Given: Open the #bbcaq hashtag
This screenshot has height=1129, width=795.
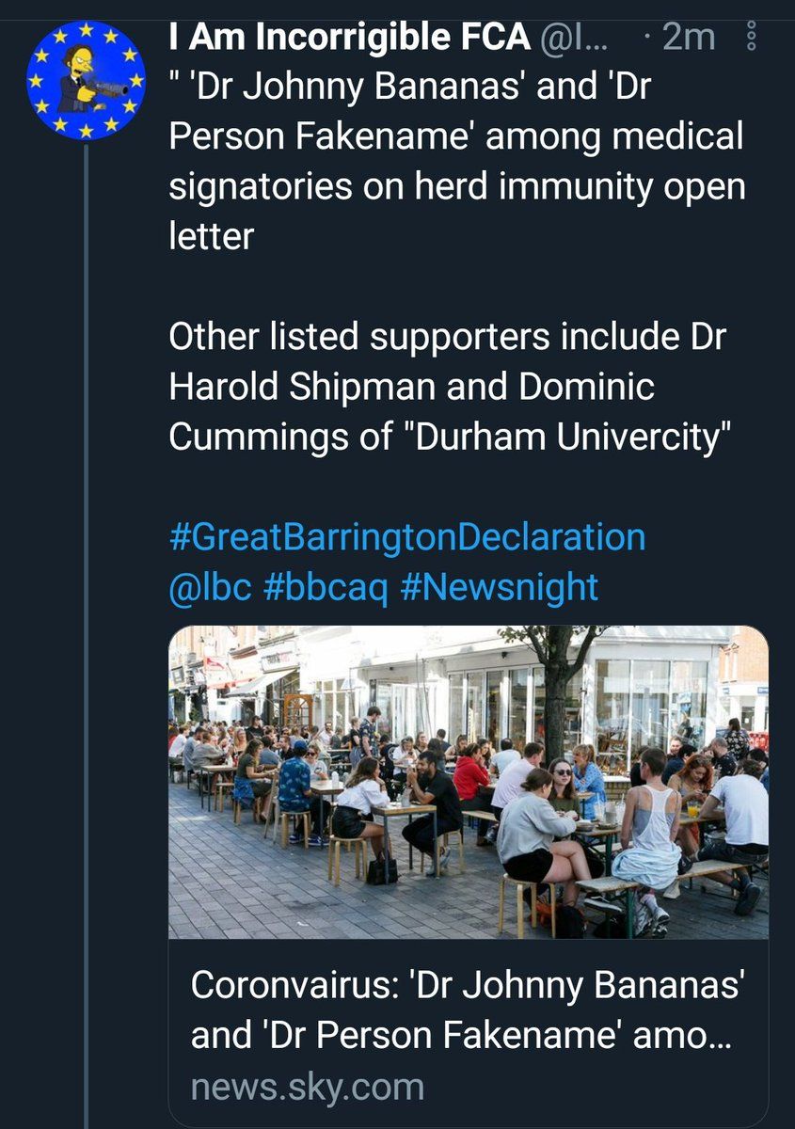Looking at the screenshot, I should coord(326,587).
